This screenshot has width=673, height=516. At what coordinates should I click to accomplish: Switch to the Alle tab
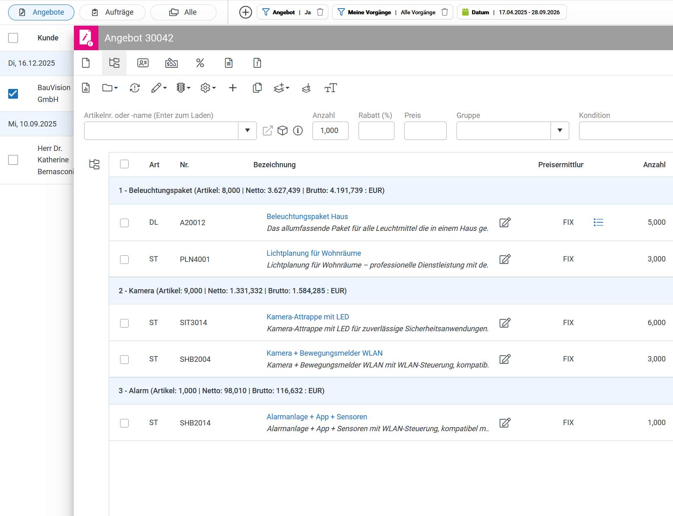point(183,12)
